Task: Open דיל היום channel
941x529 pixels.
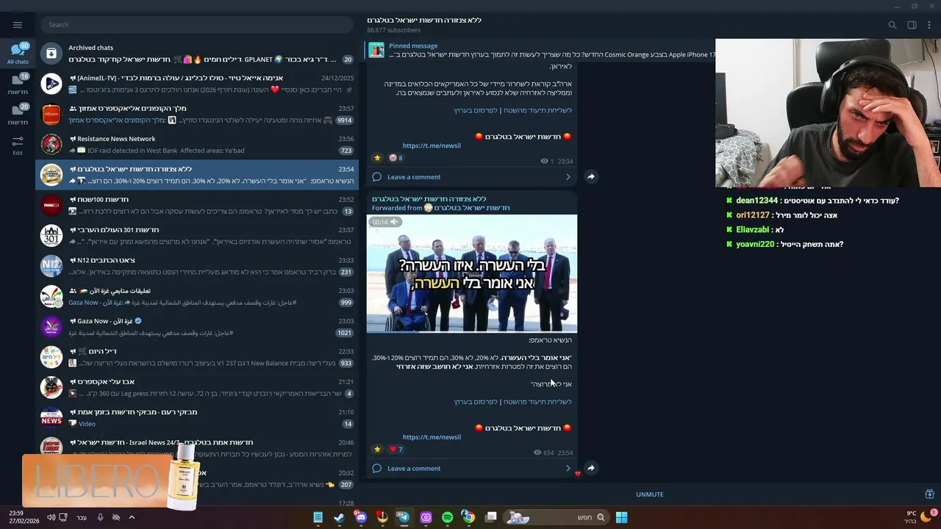Action: 197,357
